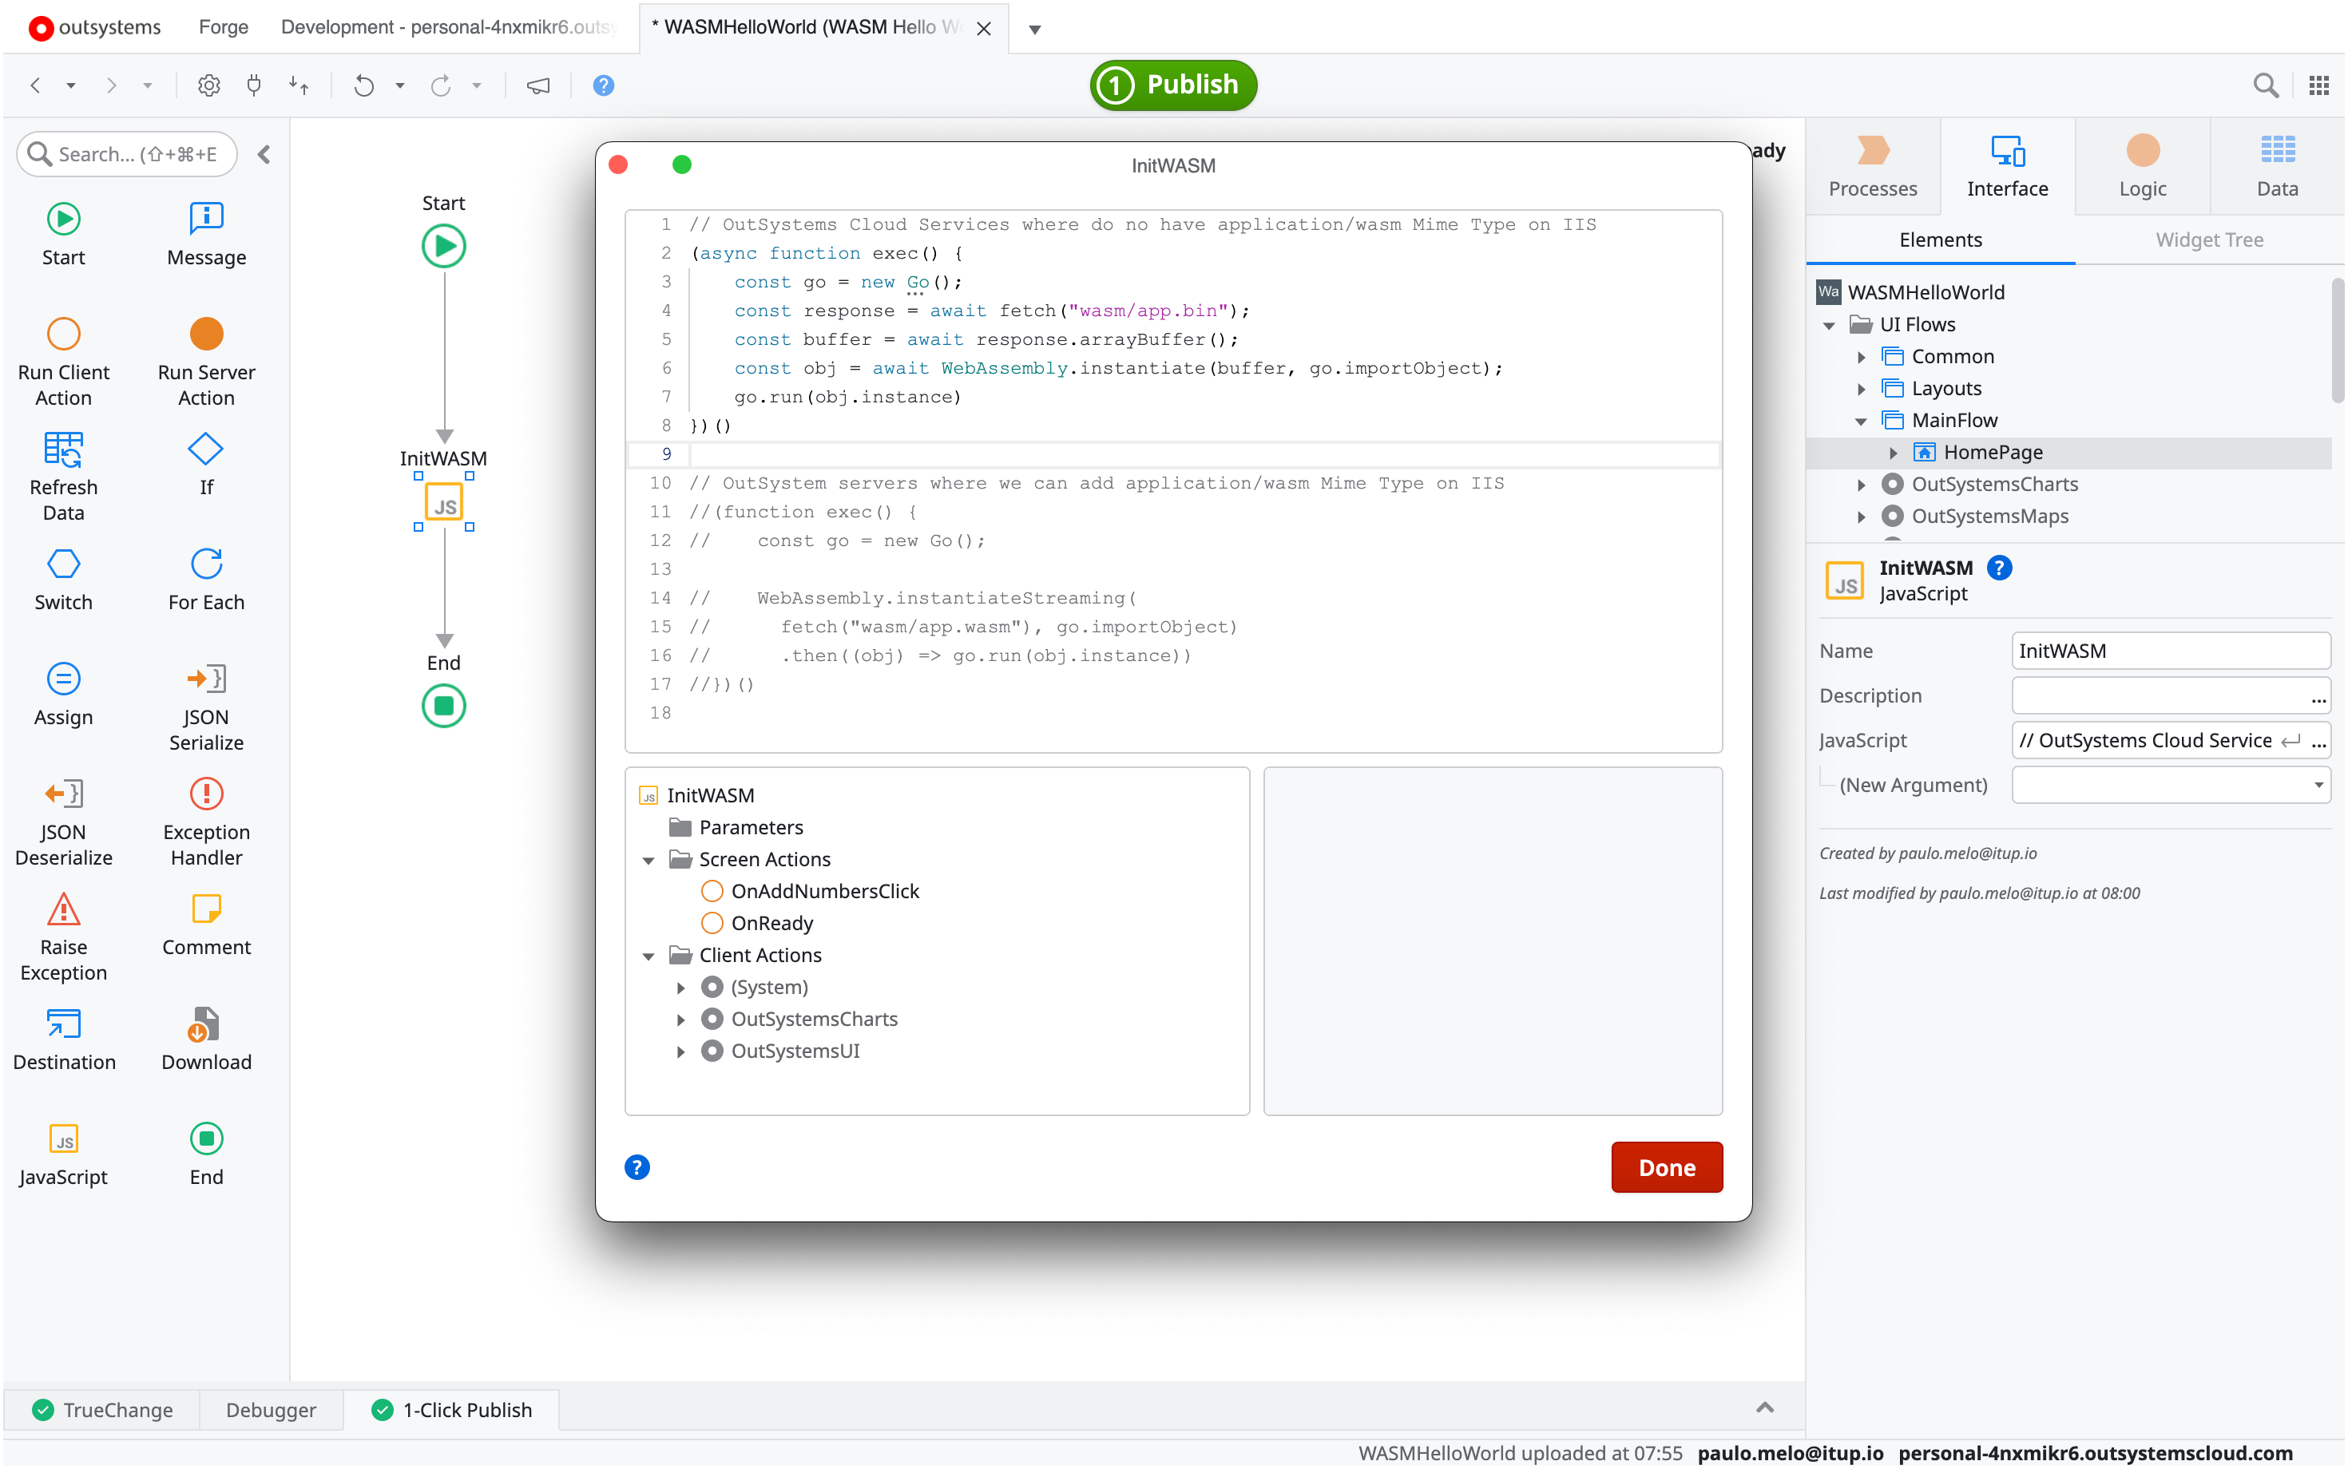Switch to the Data tab
The image size is (2348, 1469).
pyautogui.click(x=2277, y=166)
